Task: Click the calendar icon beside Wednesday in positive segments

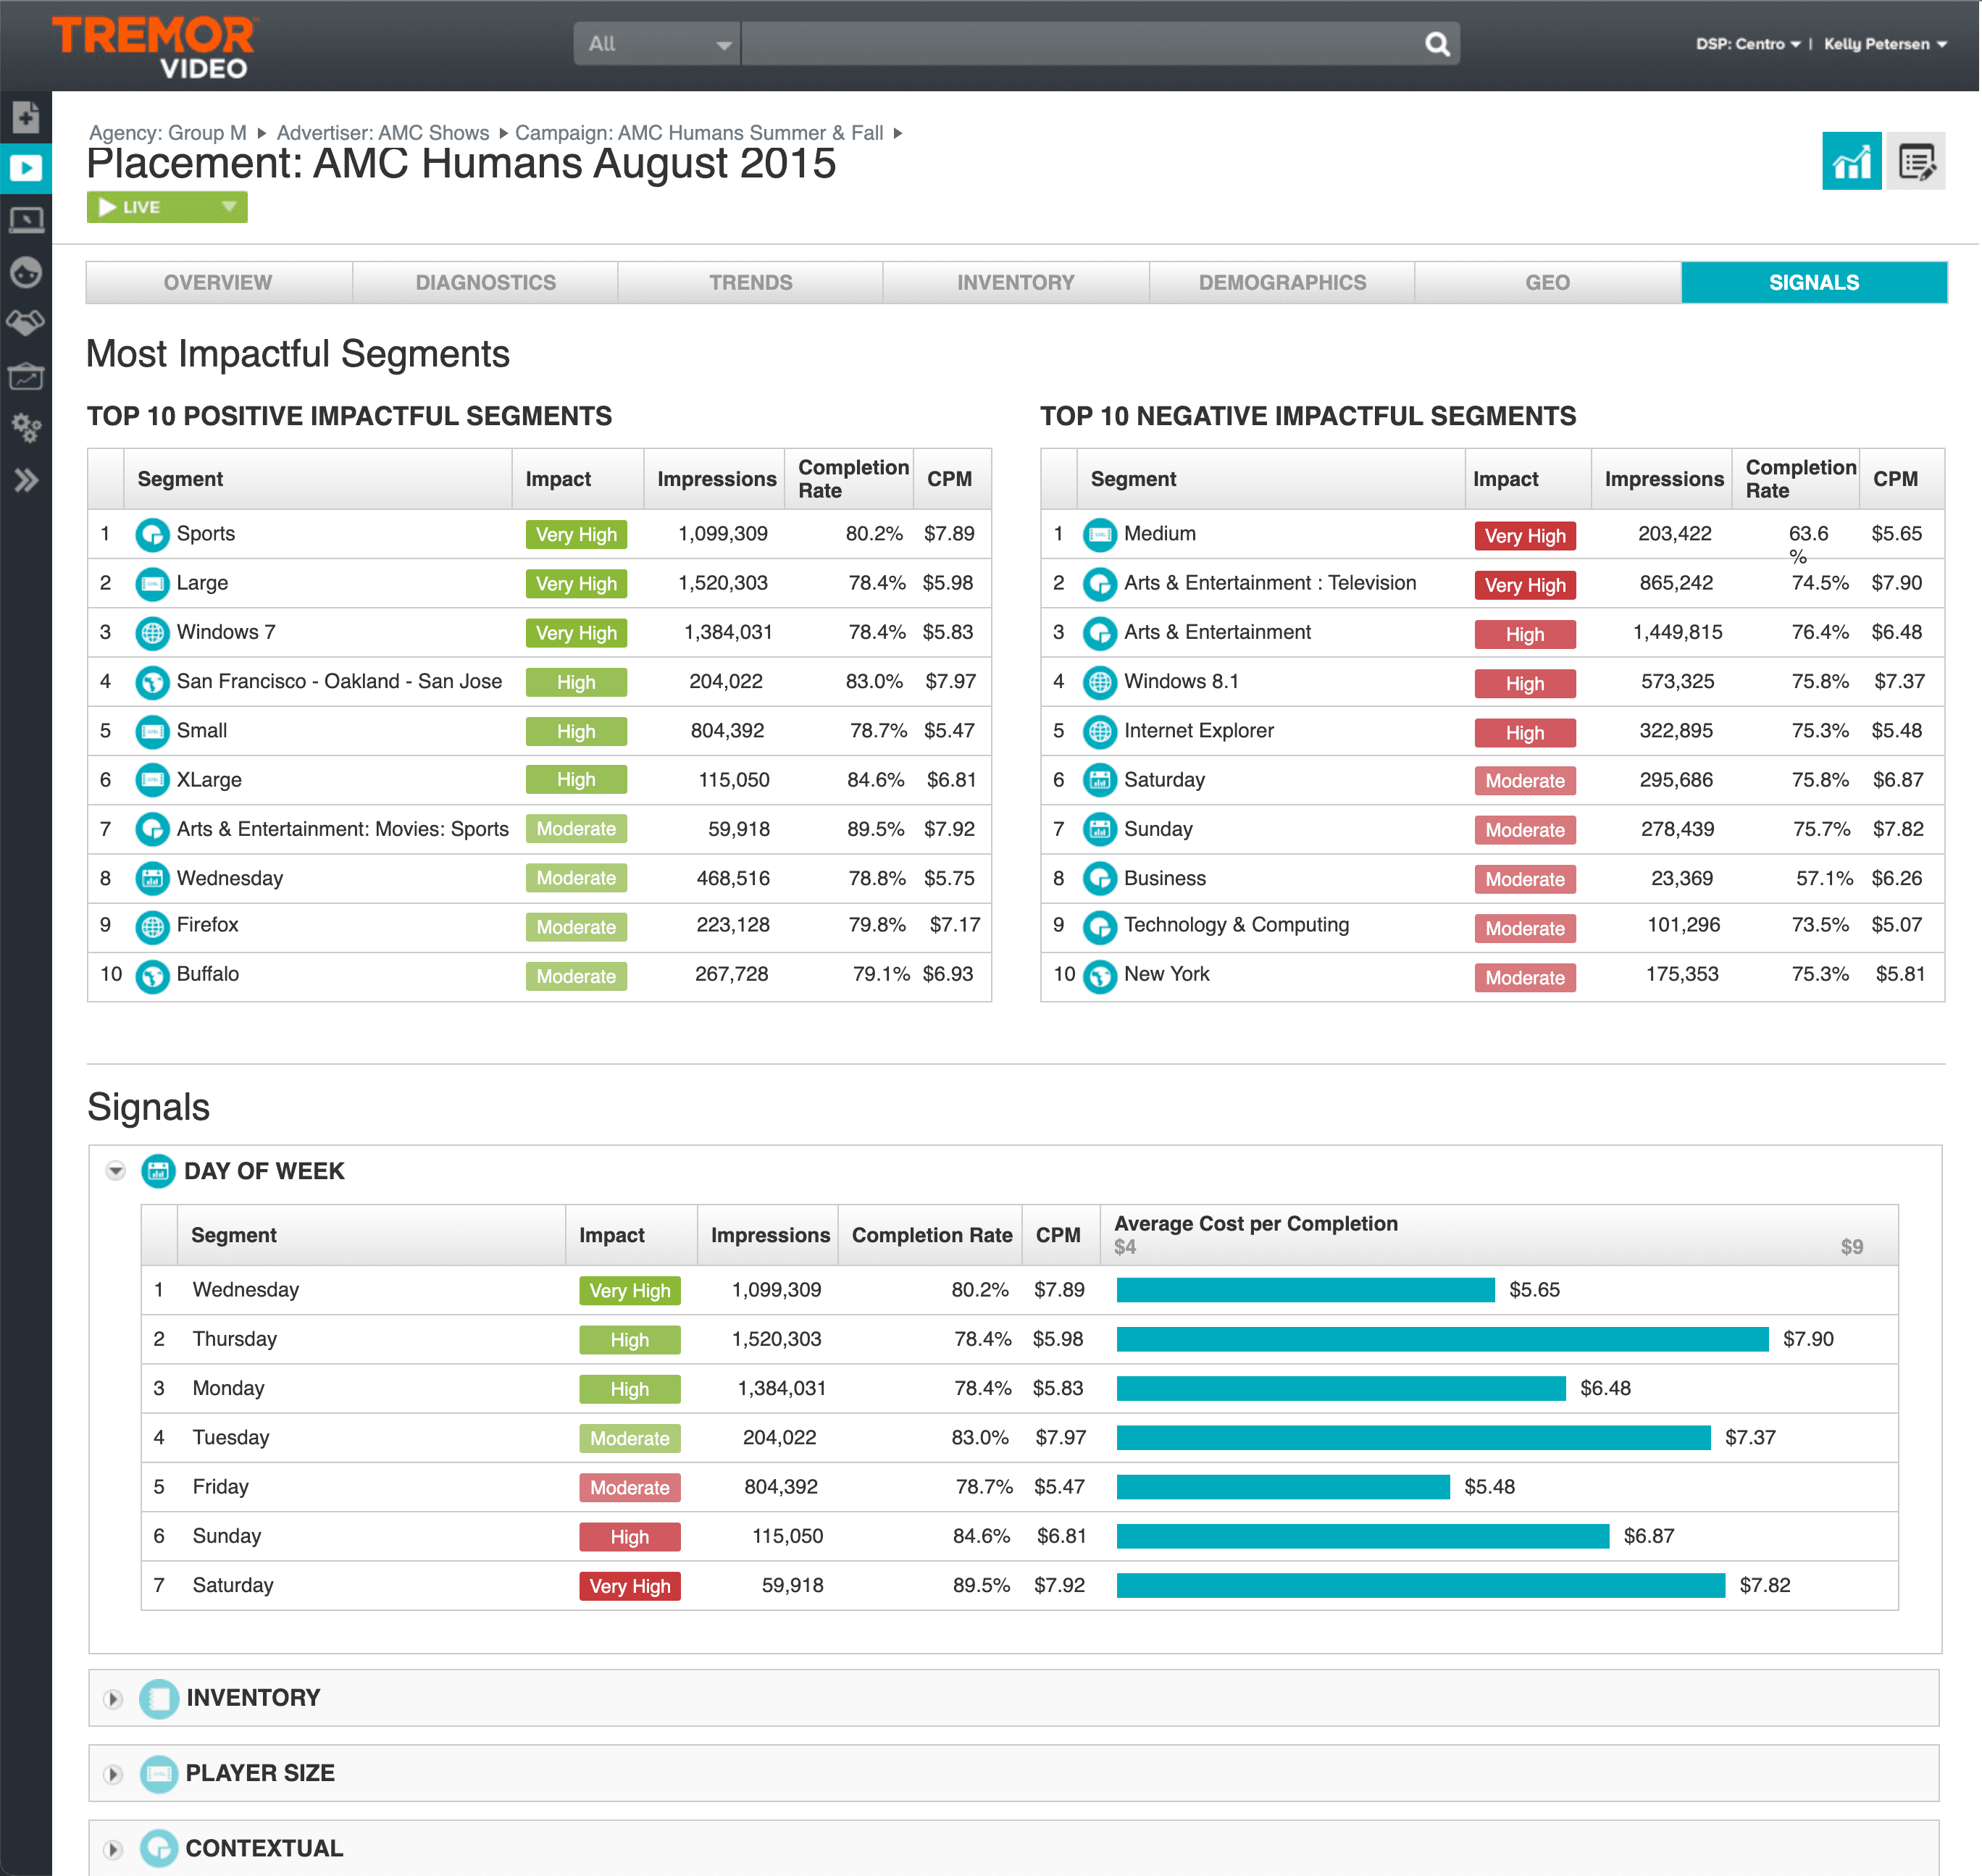Action: tap(152, 879)
